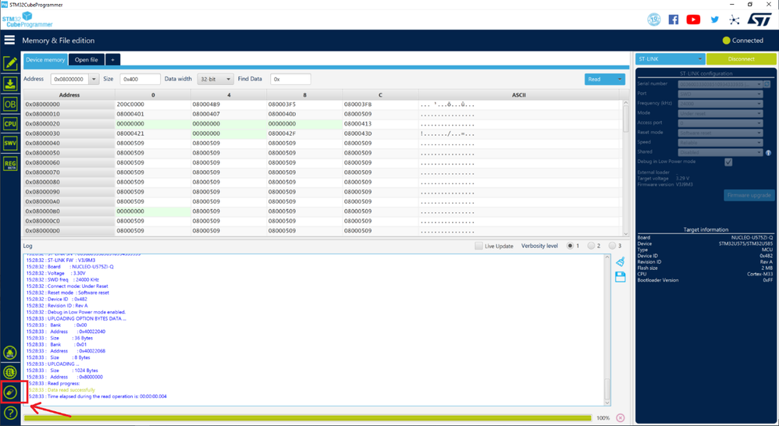Click the full chip erase eraser icon
779x426 pixels.
(x=10, y=392)
